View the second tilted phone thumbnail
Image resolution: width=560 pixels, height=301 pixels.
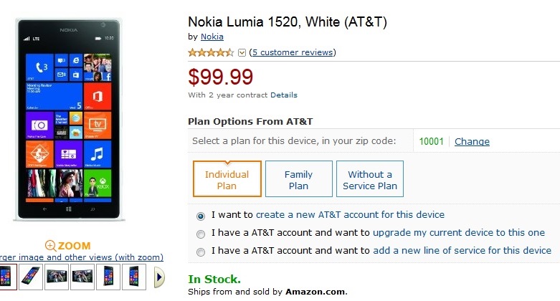pos(31,277)
